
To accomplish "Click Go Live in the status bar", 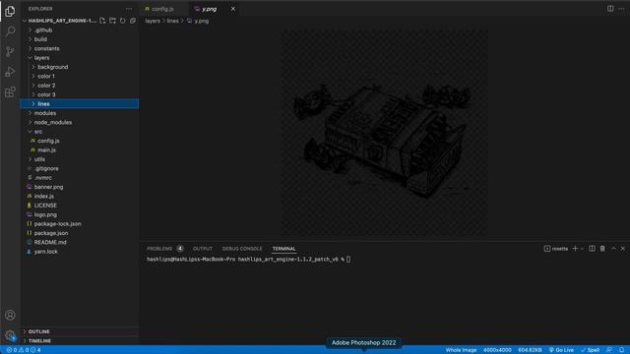I will click(x=561, y=350).
